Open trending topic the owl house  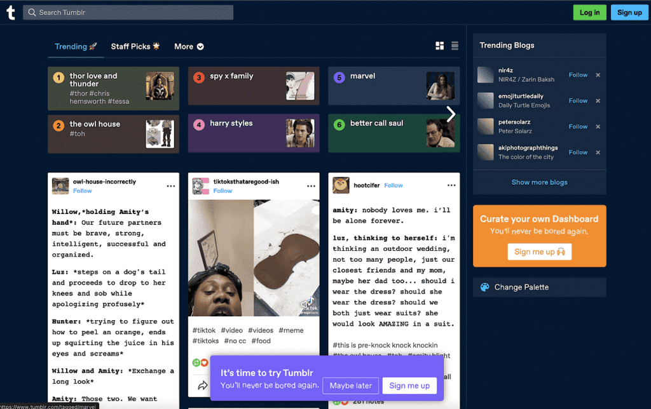pyautogui.click(x=113, y=133)
